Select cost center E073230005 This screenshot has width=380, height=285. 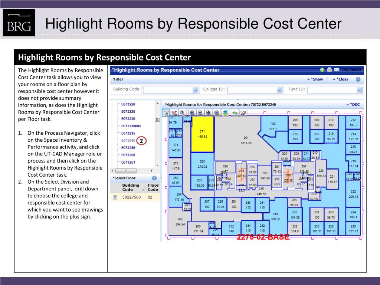point(131,126)
